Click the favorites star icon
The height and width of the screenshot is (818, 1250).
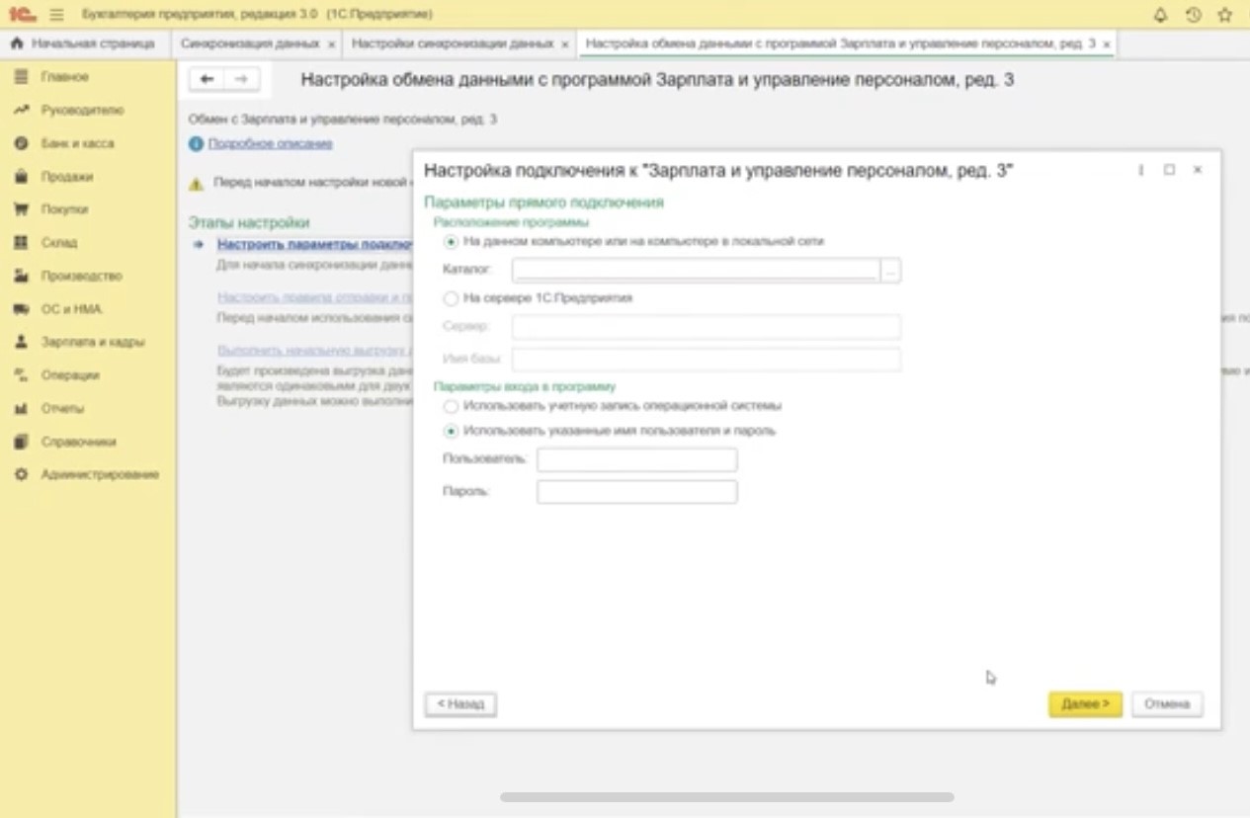point(1225,15)
